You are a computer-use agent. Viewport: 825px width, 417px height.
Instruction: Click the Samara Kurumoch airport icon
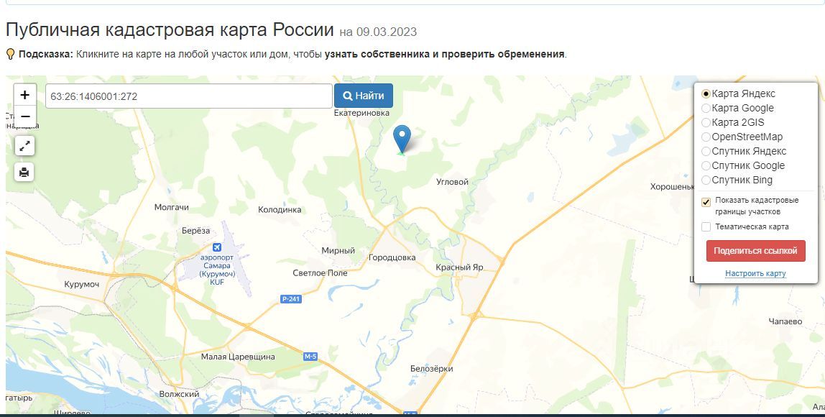click(x=217, y=247)
